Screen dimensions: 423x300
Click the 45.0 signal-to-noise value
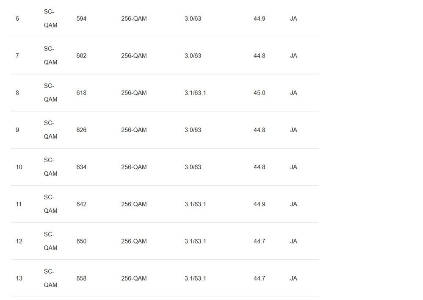[x=259, y=93]
